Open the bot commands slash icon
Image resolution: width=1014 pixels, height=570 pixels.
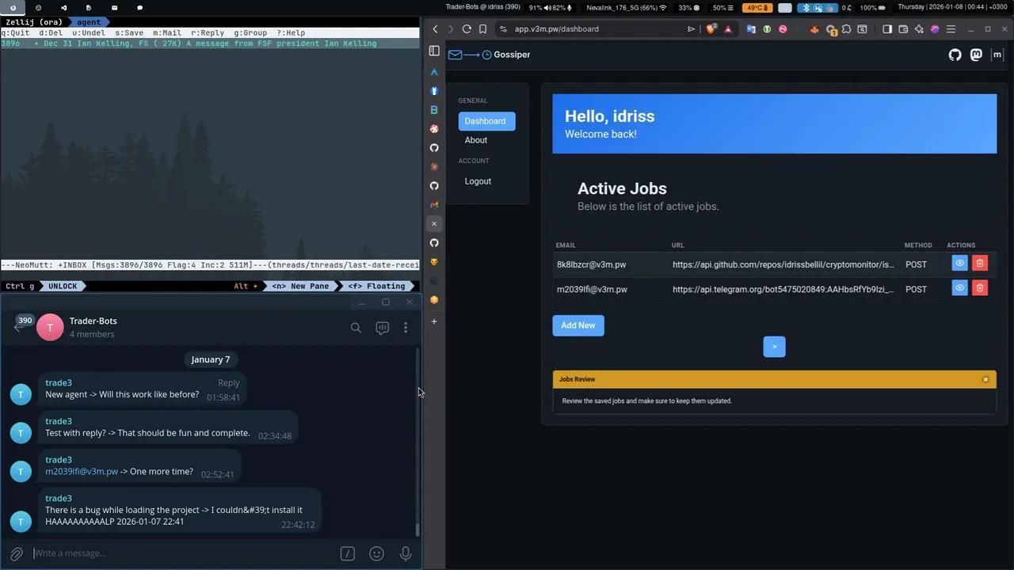click(347, 553)
